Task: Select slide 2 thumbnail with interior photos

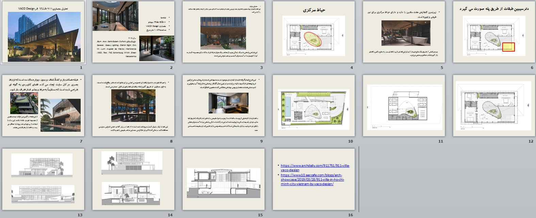Action: click(133, 32)
